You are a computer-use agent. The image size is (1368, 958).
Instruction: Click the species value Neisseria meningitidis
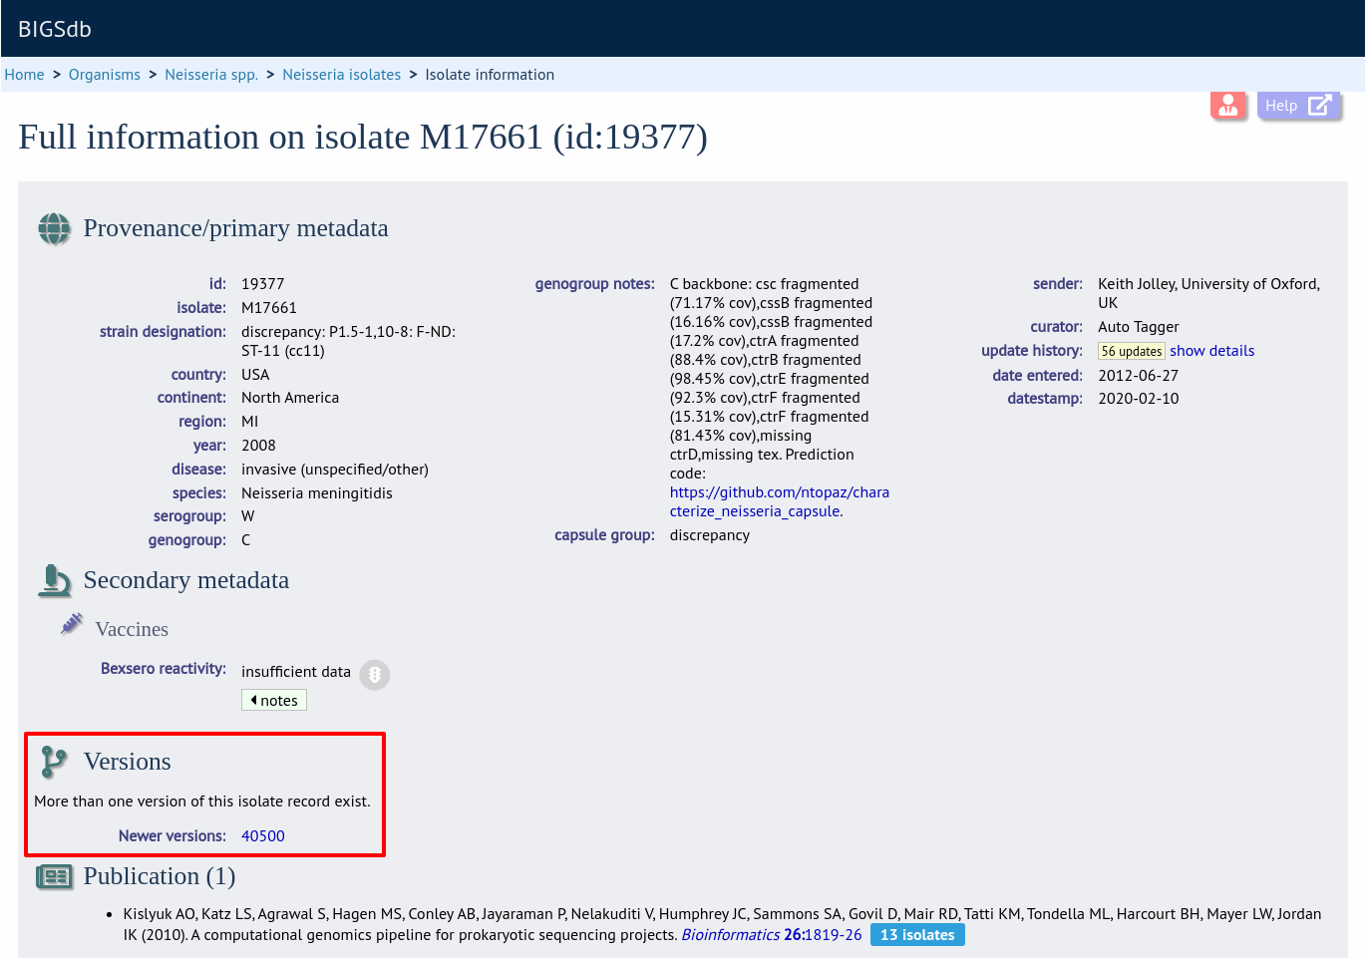coord(317,493)
